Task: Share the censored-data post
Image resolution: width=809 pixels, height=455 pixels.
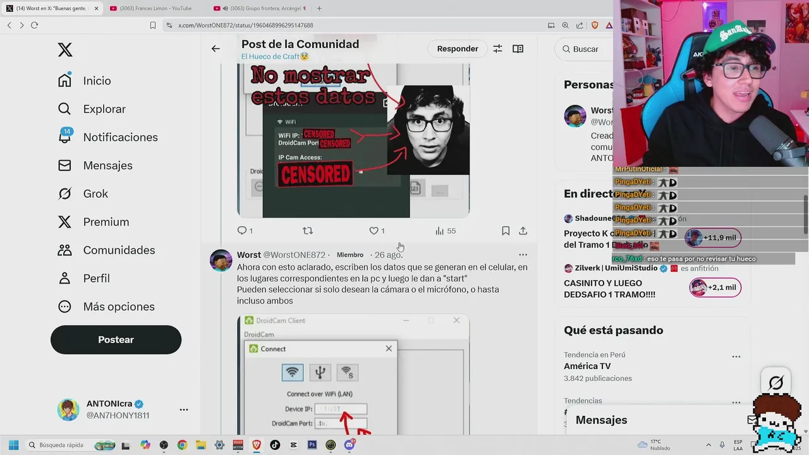Action: [523, 231]
